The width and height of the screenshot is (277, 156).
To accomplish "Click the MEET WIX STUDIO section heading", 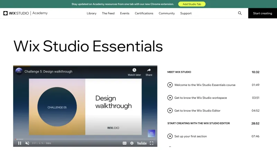I will click(179, 72).
